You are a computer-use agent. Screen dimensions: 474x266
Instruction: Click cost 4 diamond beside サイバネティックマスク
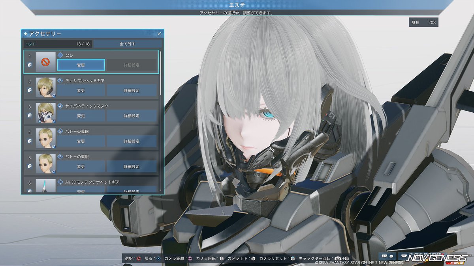(x=60, y=106)
